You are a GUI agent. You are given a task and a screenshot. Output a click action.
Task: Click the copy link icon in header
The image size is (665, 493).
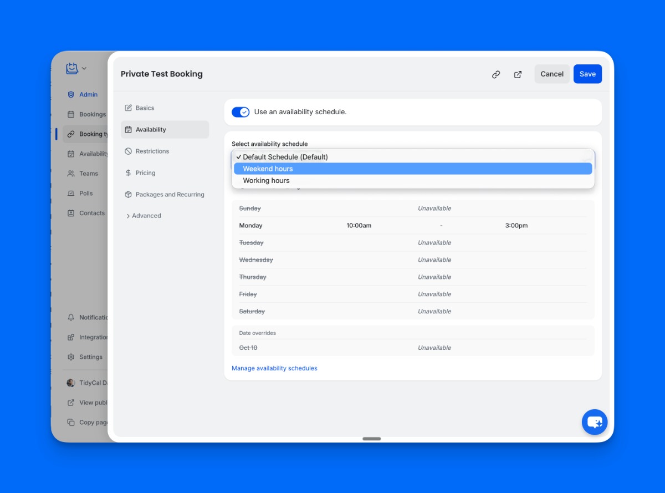click(x=496, y=74)
